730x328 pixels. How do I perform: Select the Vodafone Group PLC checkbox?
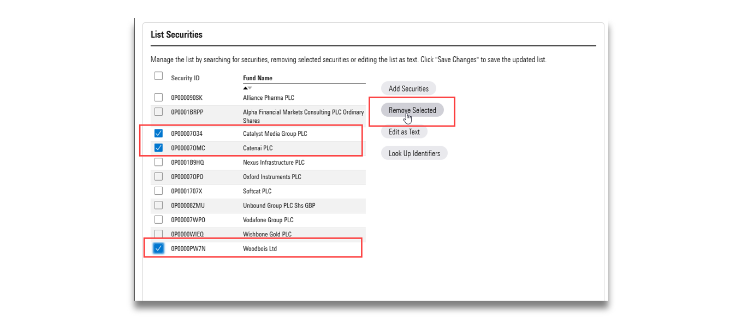point(158,219)
